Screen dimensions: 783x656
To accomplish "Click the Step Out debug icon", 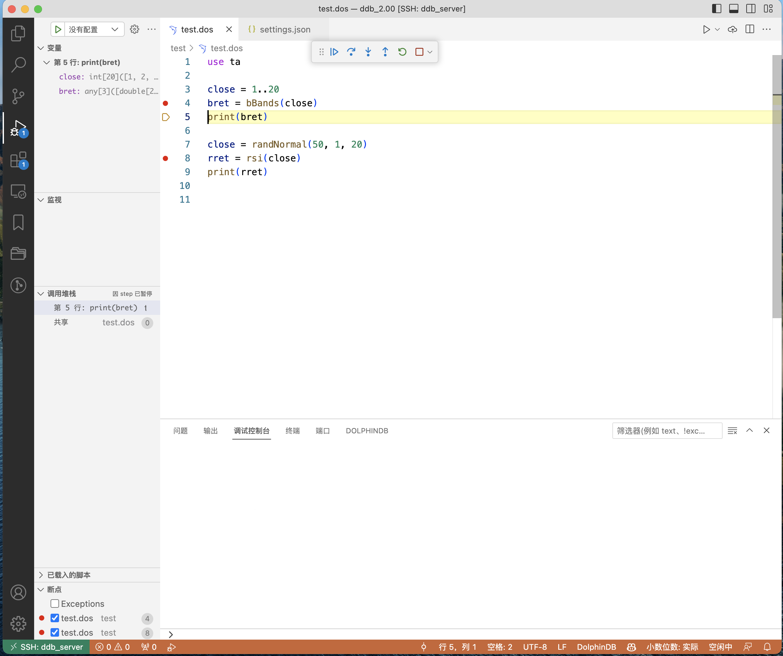I will pos(385,52).
